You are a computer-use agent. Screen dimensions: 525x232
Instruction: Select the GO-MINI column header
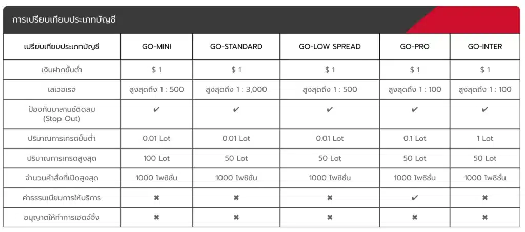point(156,47)
